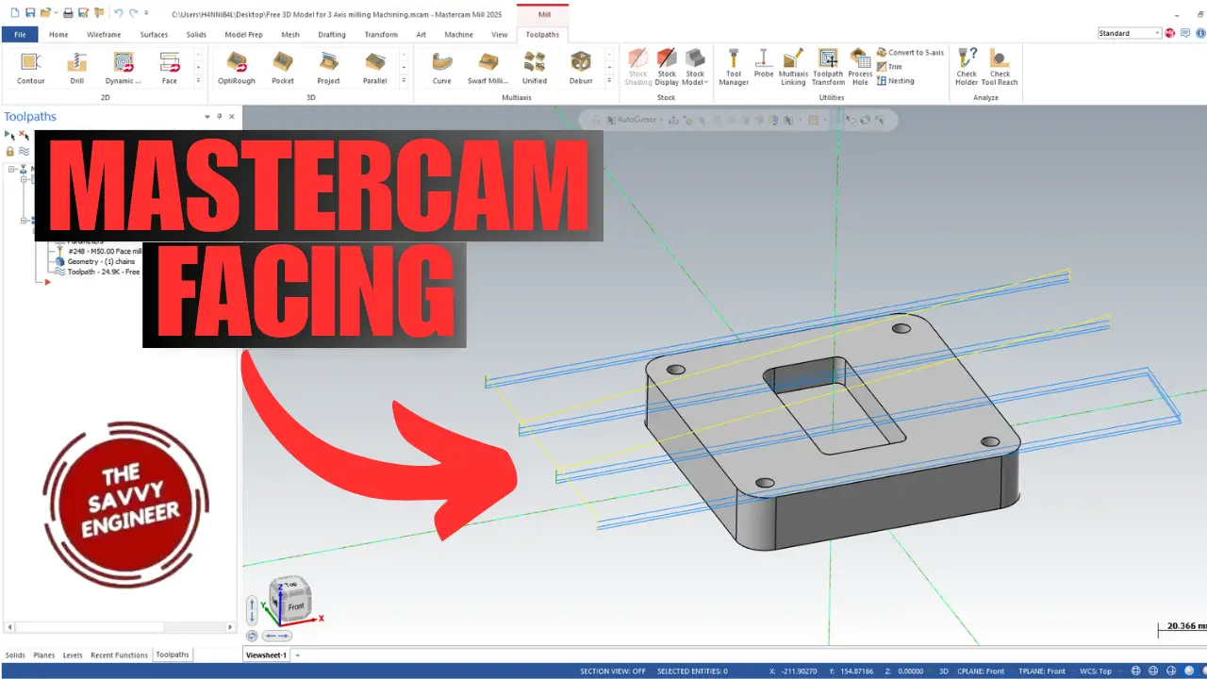This screenshot has width=1207, height=679.
Task: Click the Front face of view cube
Action: coord(294,606)
